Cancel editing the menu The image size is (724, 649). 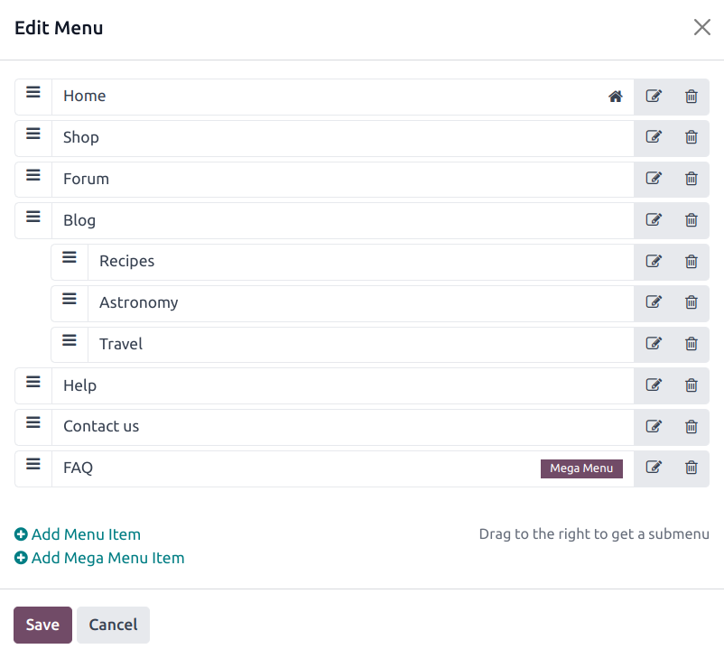113,625
